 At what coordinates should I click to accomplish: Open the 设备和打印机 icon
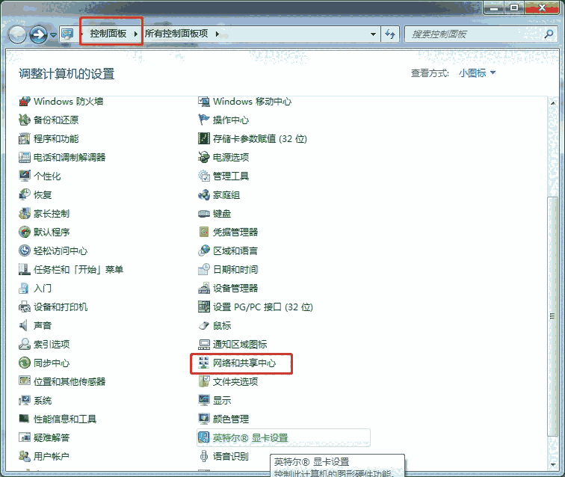coord(24,307)
